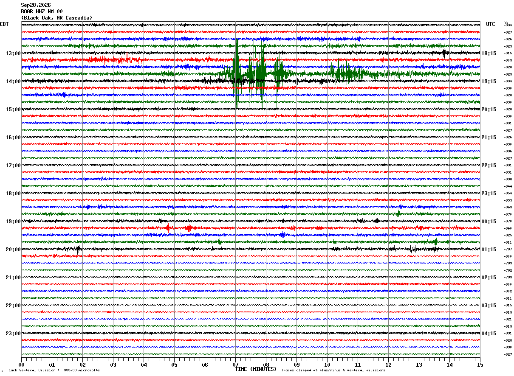The height and width of the screenshot is (376, 514).
Task: Click minute 07 on the time axis
Action: point(235,365)
